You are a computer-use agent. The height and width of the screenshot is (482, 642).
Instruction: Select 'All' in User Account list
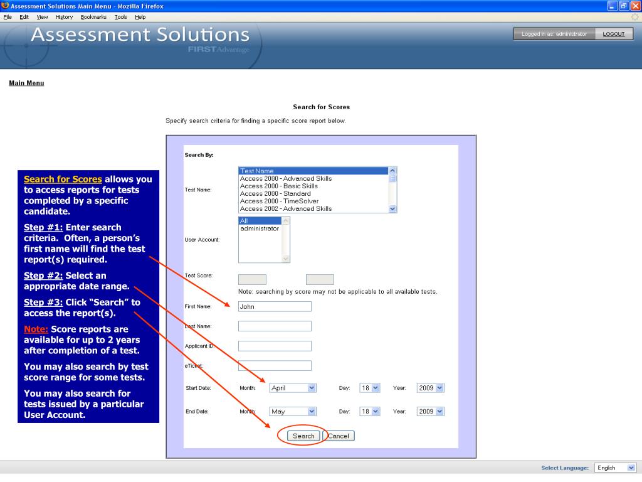260,221
